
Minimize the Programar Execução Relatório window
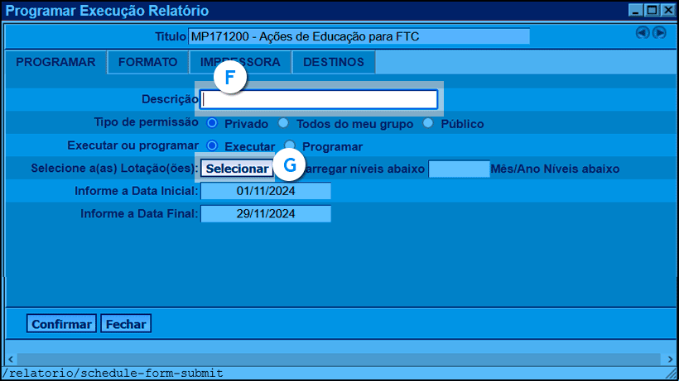[635, 10]
